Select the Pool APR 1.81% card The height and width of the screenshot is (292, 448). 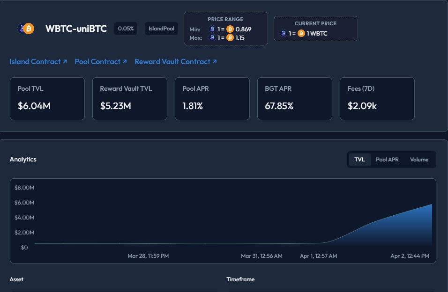[x=212, y=99]
